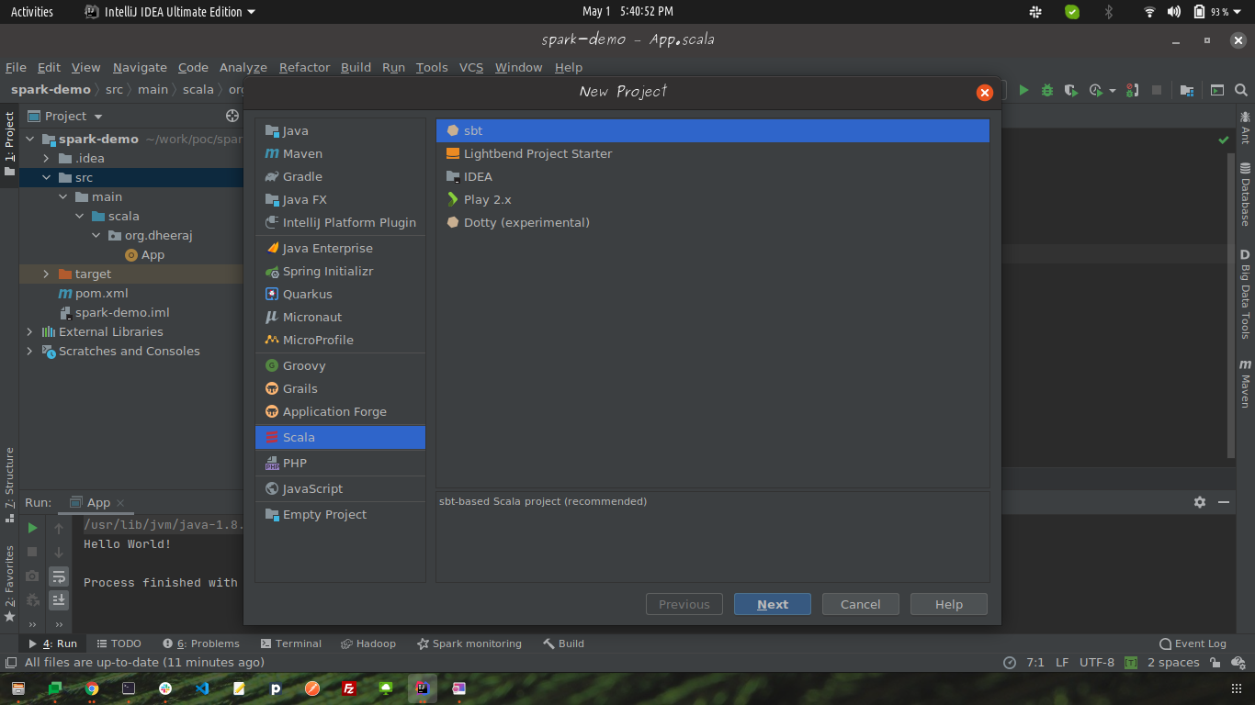Open the Big Data Tools side panel
This screenshot has height=705, width=1255.
(x=1245, y=294)
